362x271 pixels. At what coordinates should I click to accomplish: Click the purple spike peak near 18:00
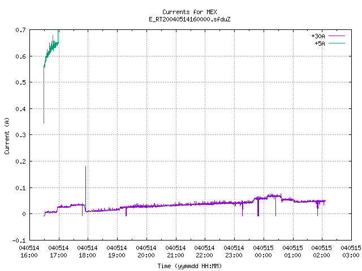(x=85, y=167)
